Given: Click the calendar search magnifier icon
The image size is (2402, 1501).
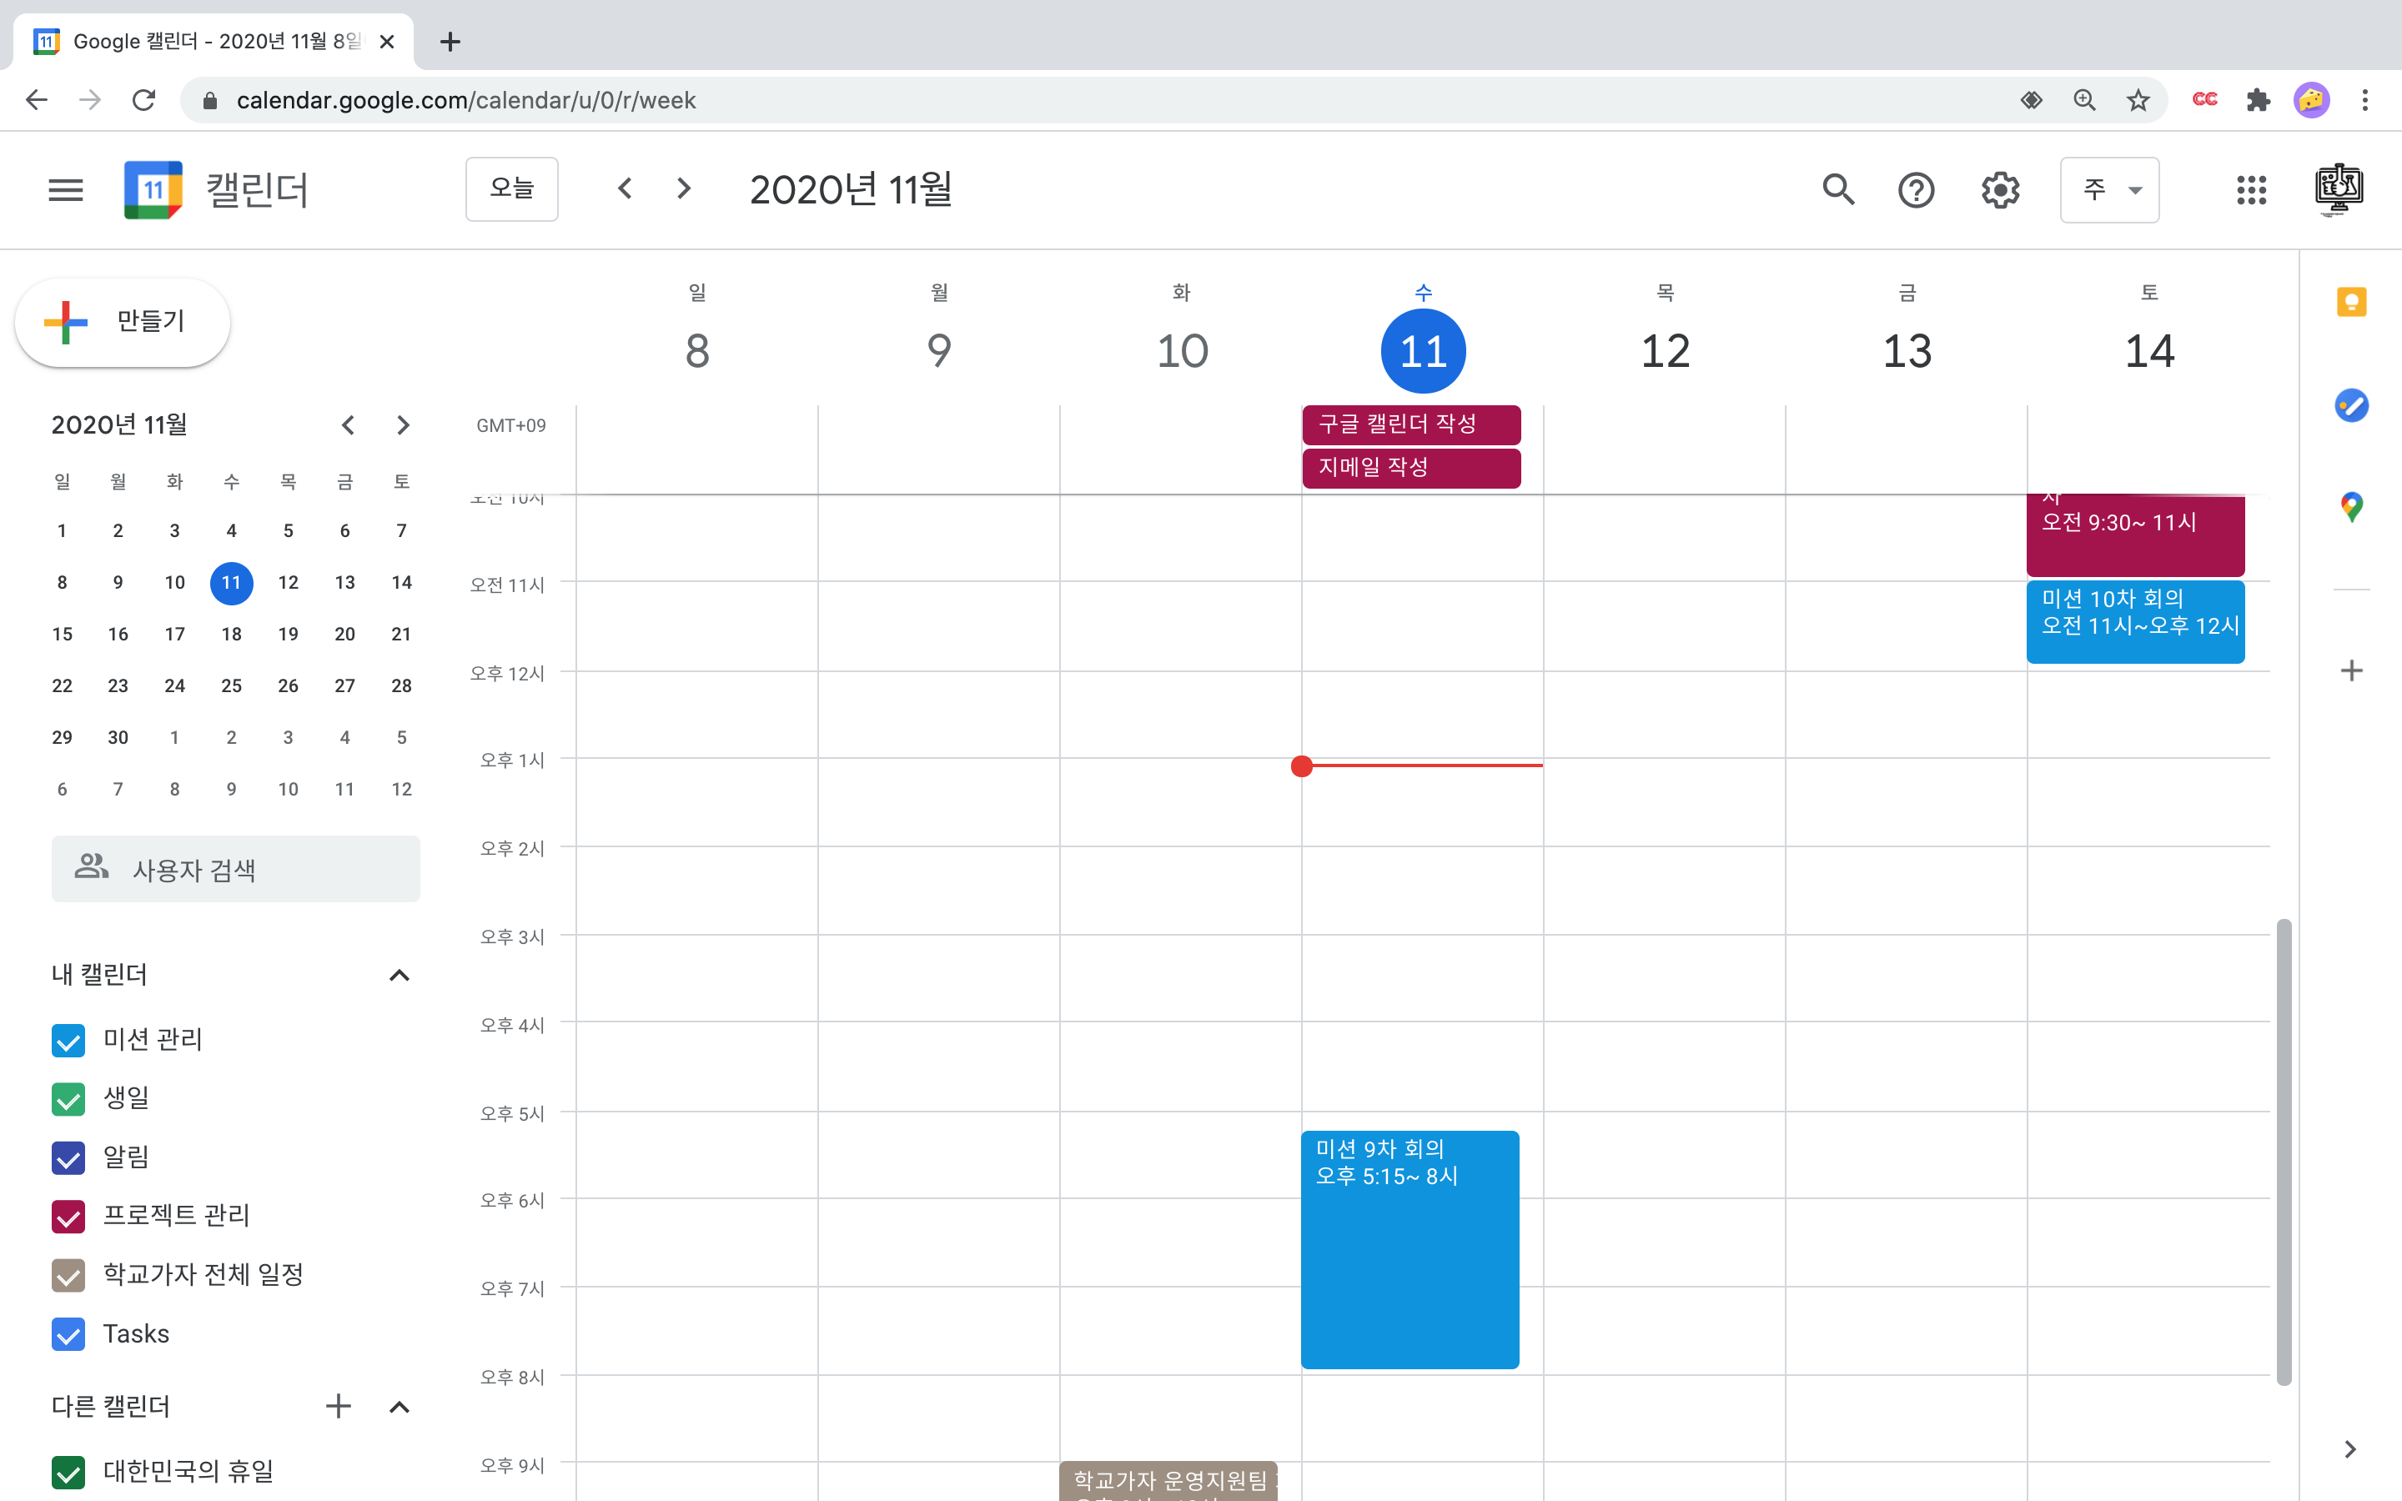Looking at the screenshot, I should (1838, 189).
